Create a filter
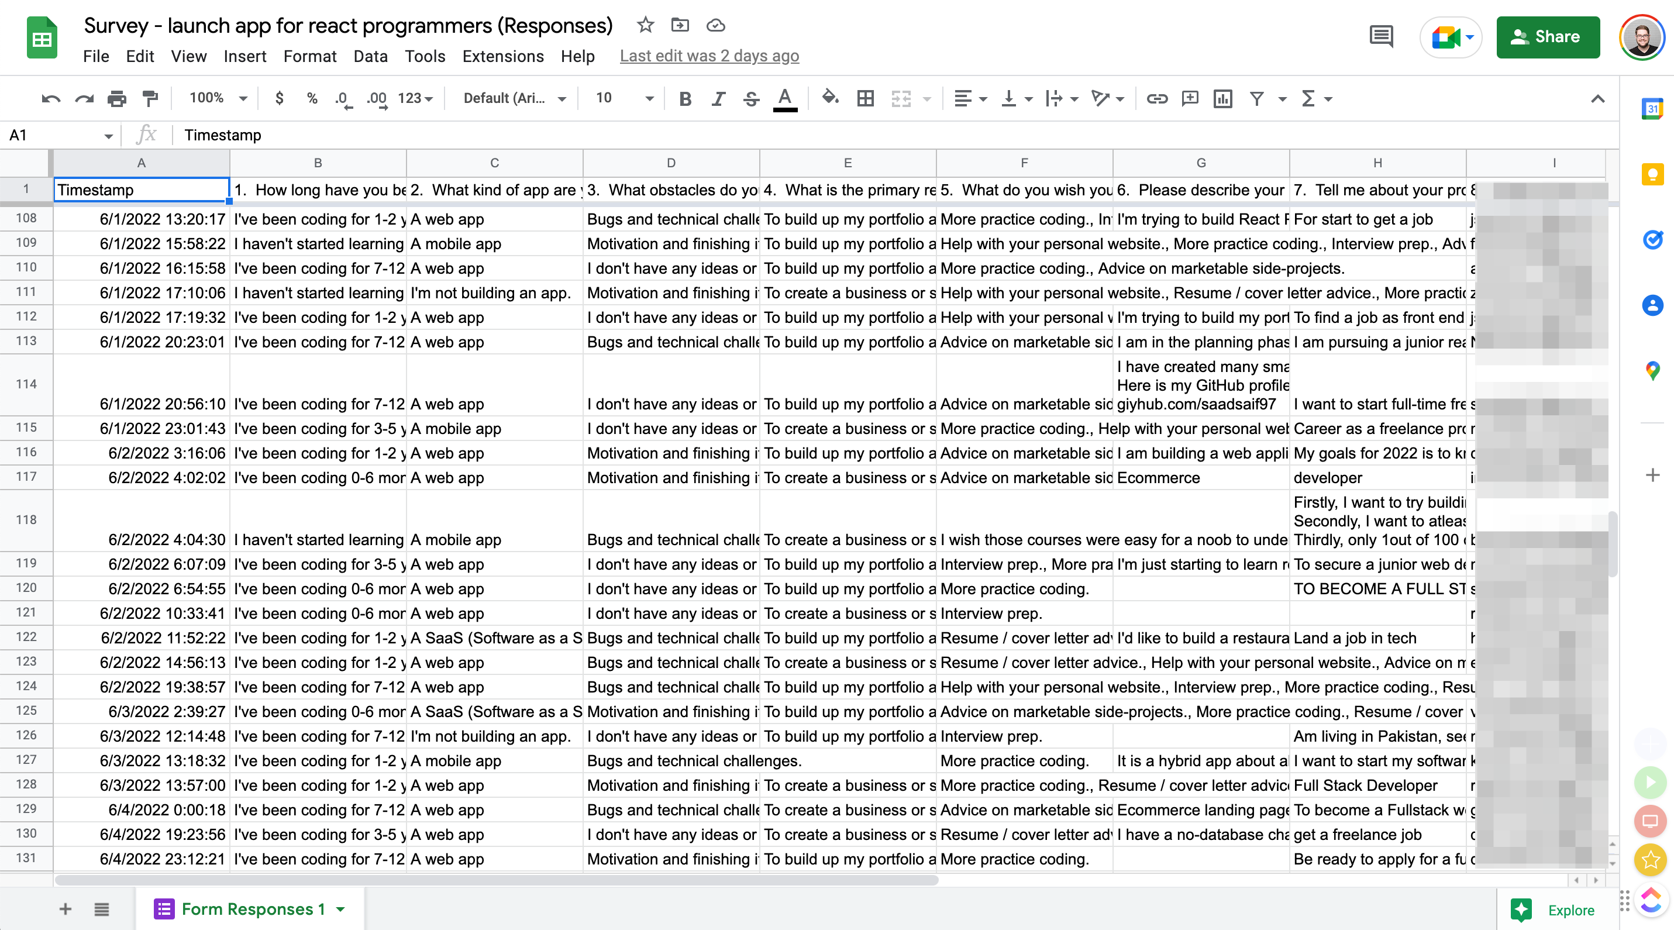 tap(1257, 98)
